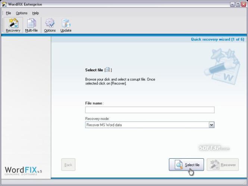Click the Select file button
Viewport: 248px width, 186px height.
(x=186, y=165)
